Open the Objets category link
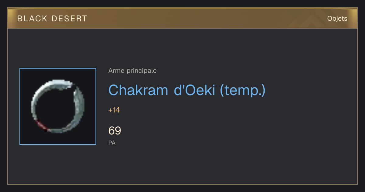 (337, 19)
